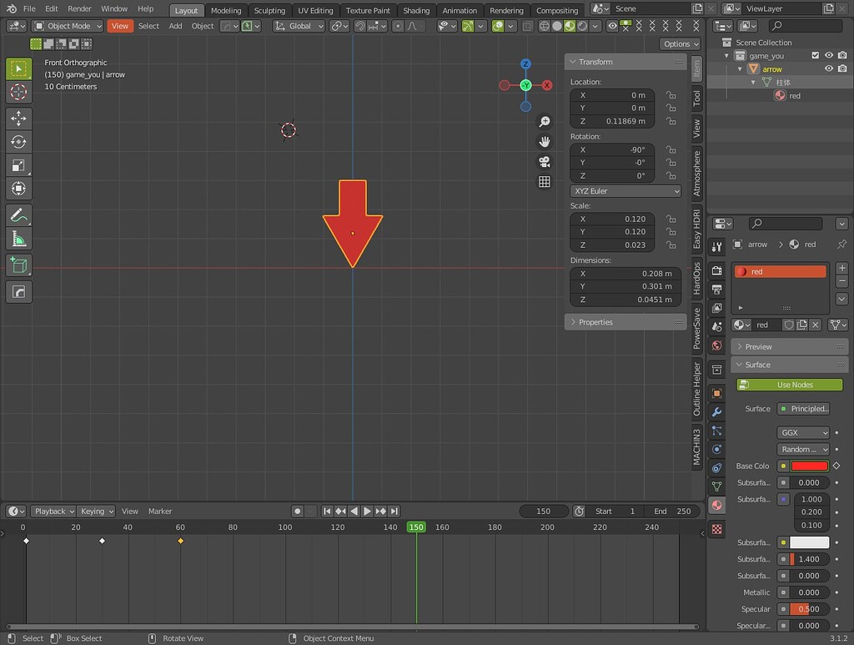Toggle game_you collection exclude checkbox
This screenshot has width=854, height=645.
click(x=816, y=55)
